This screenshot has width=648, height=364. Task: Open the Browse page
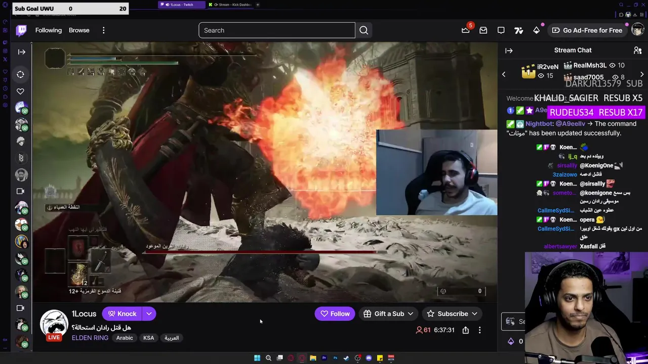tap(79, 30)
